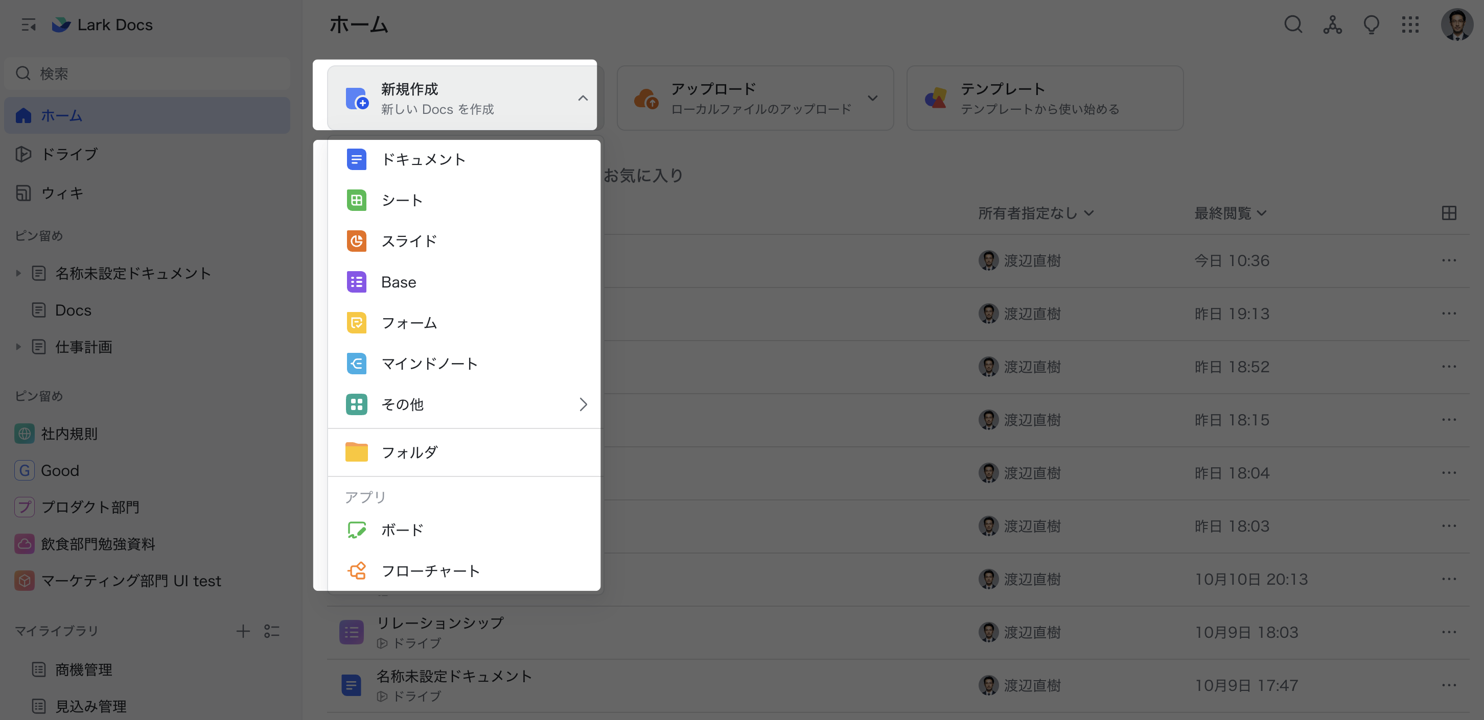Image resolution: width=1484 pixels, height=720 pixels.
Task: Click the ウィキ icon in sidebar
Action: tap(24, 193)
